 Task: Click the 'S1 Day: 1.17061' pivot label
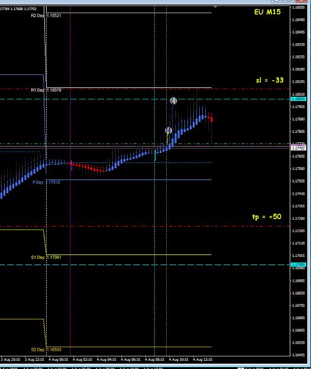tap(46, 257)
